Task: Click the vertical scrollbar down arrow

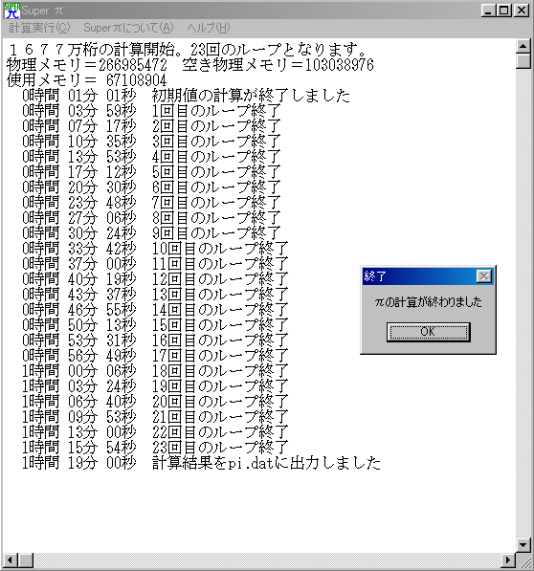Action: pyautogui.click(x=523, y=545)
